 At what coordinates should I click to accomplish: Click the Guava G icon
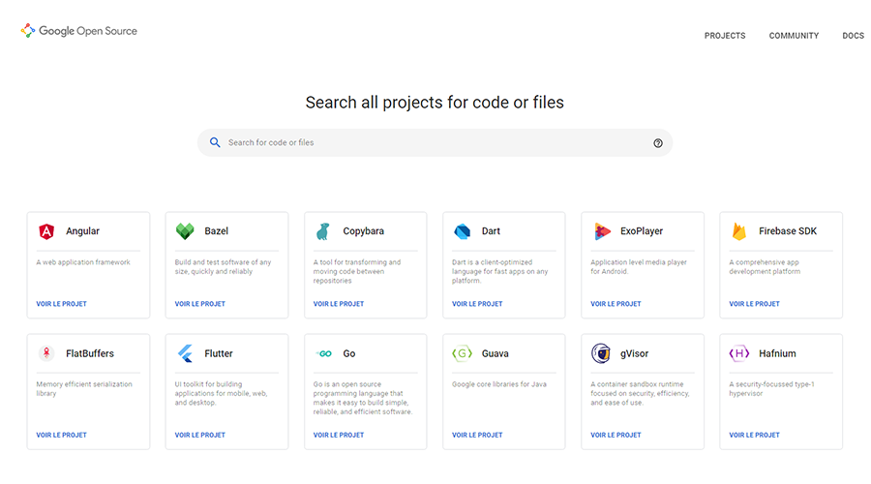pyautogui.click(x=463, y=353)
